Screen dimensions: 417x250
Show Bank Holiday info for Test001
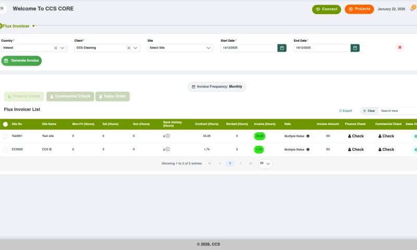[x=167, y=136]
